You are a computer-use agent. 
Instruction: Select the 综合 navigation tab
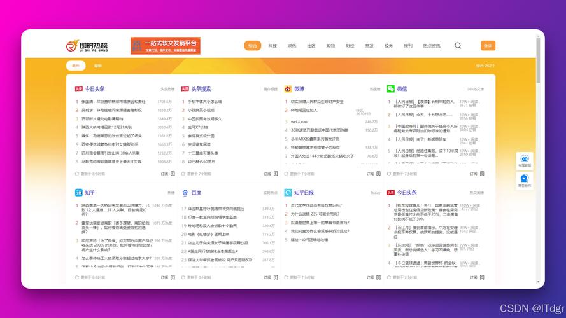coord(253,46)
